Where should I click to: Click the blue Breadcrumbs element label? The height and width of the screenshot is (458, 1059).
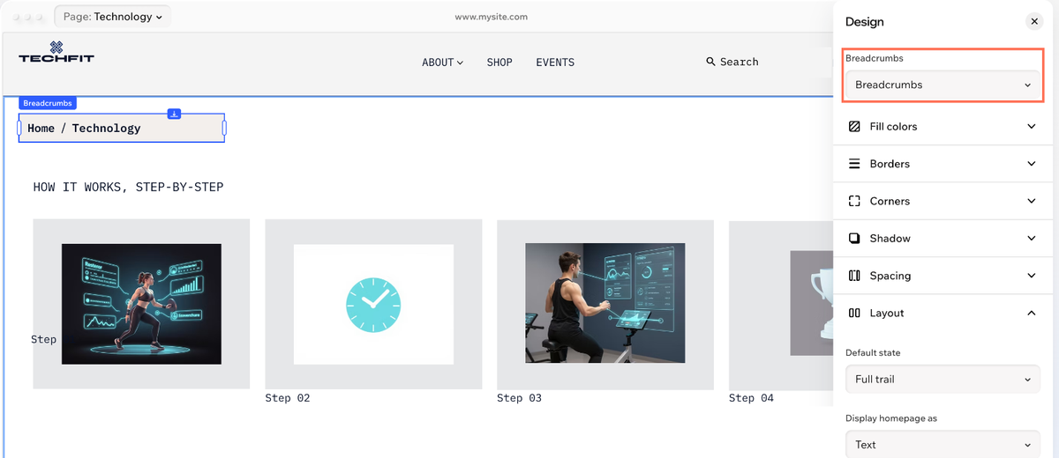(x=48, y=103)
